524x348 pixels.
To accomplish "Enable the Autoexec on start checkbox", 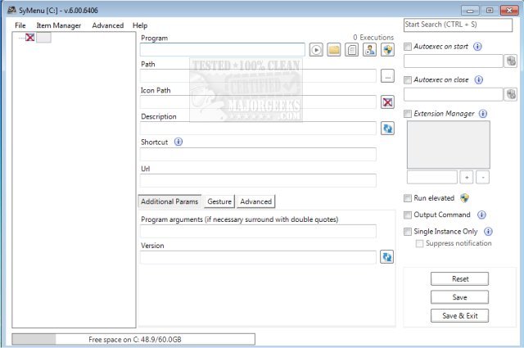I will click(409, 47).
